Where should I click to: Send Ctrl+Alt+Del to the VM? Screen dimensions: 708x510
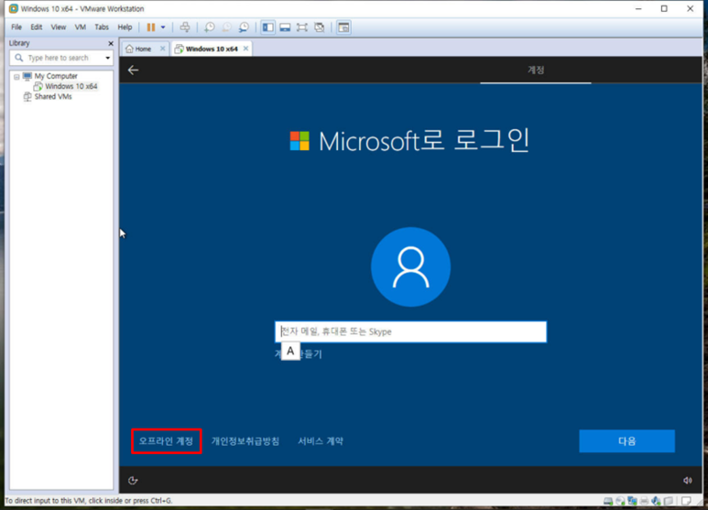185,27
